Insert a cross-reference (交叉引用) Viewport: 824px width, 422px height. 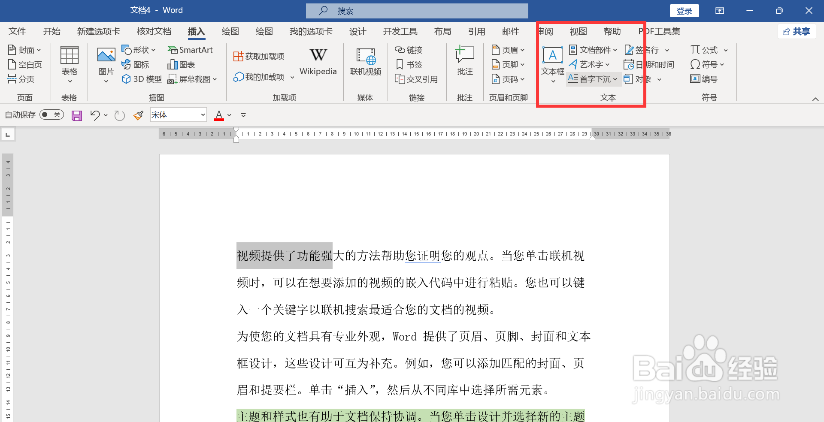click(416, 79)
